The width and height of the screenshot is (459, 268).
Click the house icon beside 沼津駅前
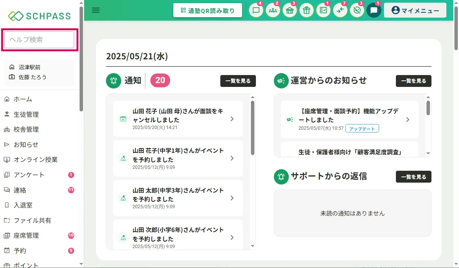12,67
